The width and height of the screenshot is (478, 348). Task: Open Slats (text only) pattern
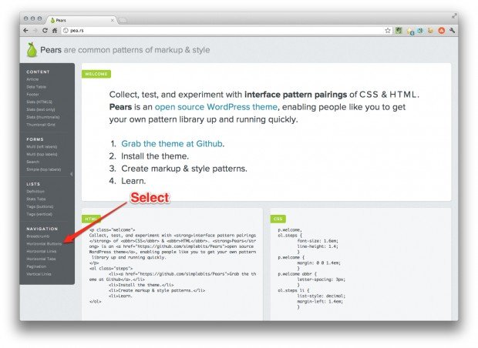click(x=41, y=109)
